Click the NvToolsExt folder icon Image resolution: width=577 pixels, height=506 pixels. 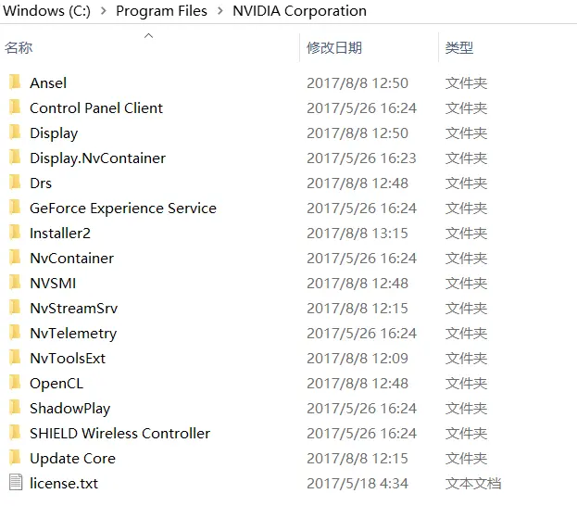15,357
